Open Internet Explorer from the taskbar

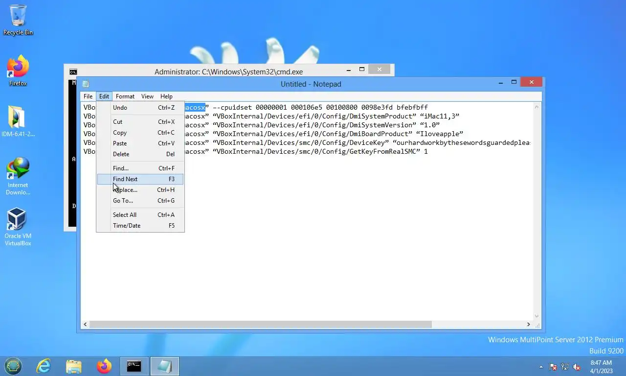[44, 366]
